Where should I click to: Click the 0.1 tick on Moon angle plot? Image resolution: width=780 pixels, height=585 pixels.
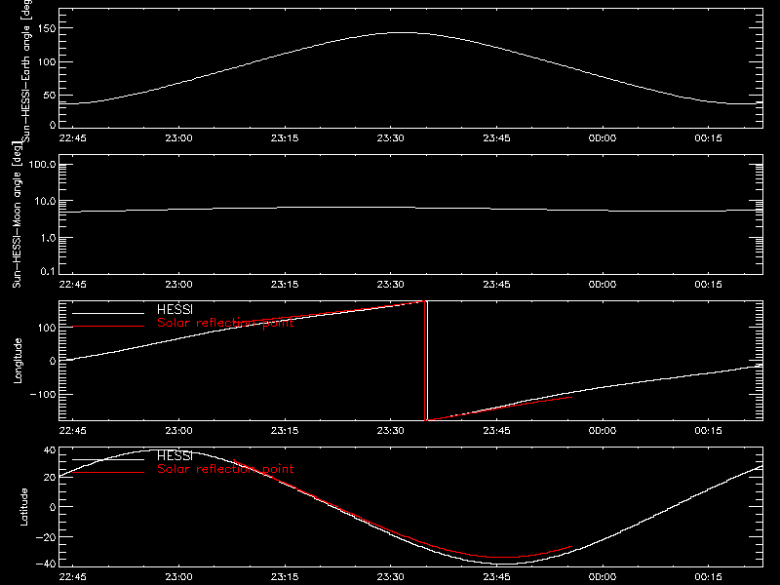point(48,271)
